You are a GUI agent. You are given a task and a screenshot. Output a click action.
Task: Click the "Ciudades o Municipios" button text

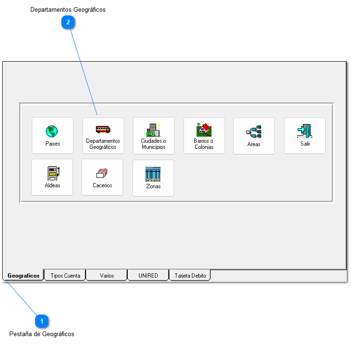[154, 144]
